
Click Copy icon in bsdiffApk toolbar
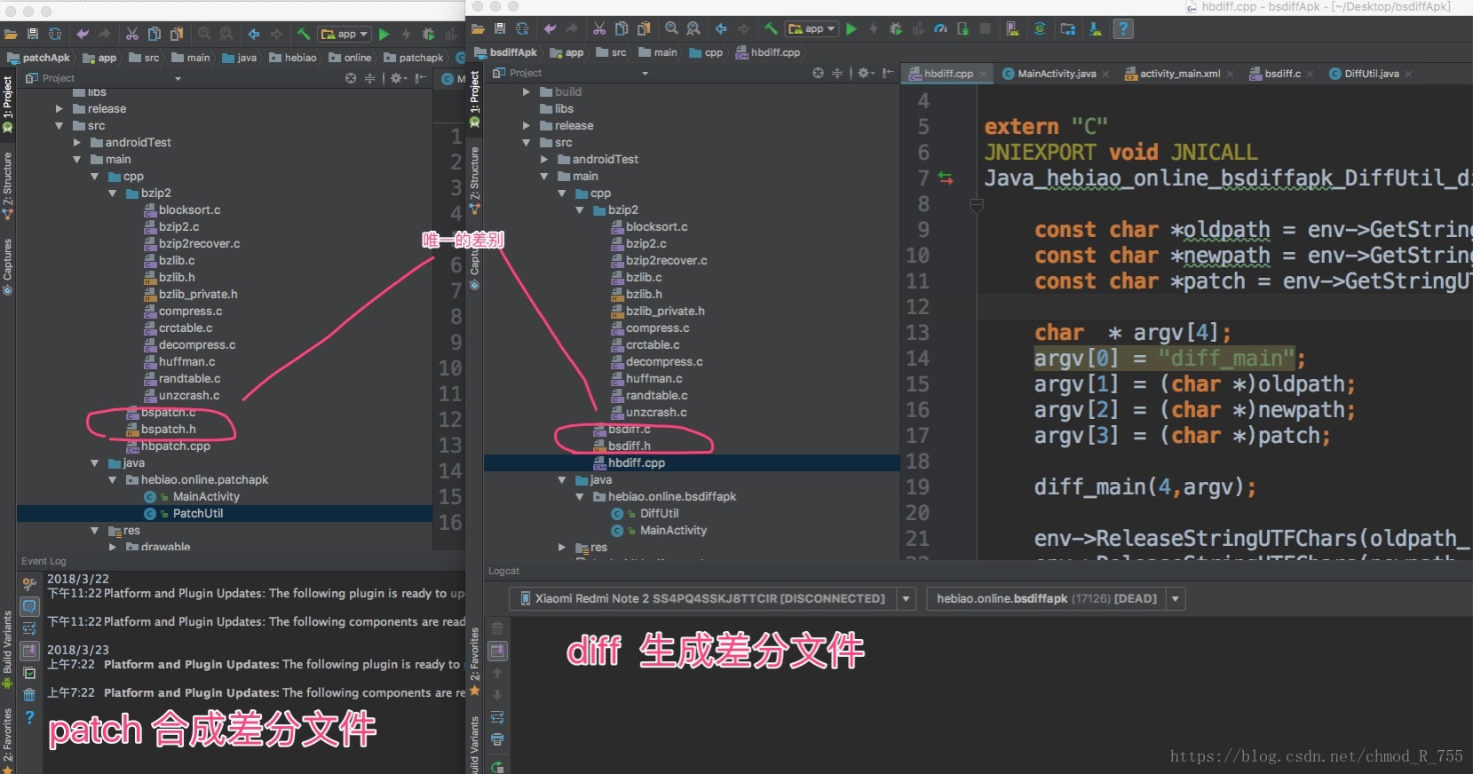pos(622,29)
